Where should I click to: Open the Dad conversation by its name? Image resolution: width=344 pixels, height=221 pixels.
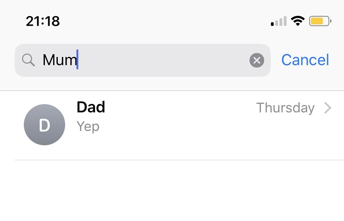click(91, 107)
